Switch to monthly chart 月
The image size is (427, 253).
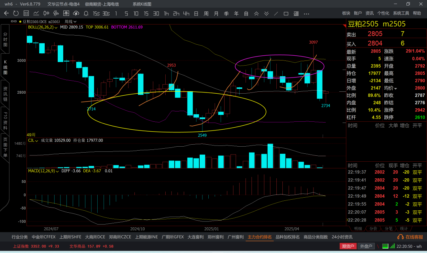tap(216, 13)
